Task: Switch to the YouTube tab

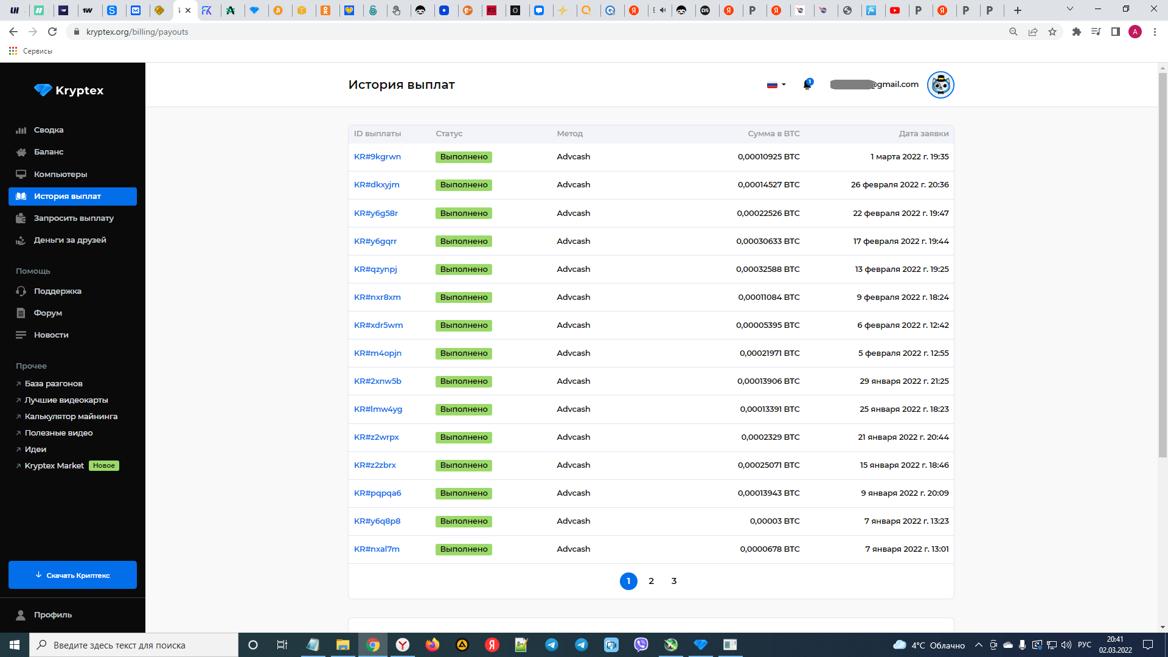Action: [895, 10]
